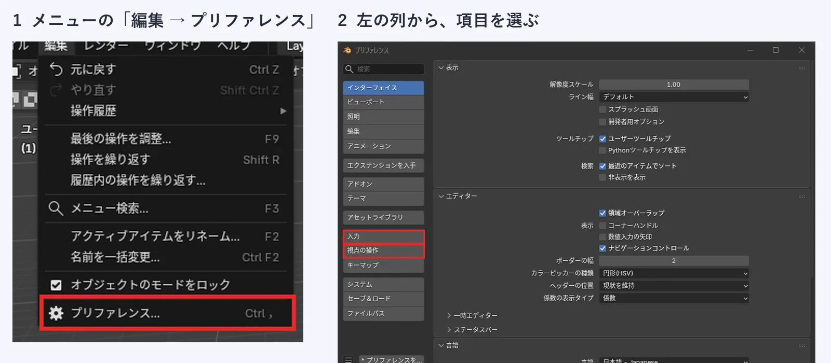Image resolution: width=831 pixels, height=363 pixels.
Task: Open the ウィンドウ menu in the menu bar
Action: tap(173, 46)
